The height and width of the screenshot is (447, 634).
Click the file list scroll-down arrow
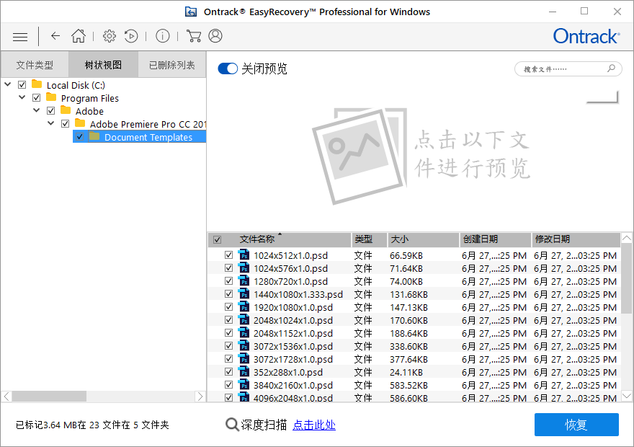(626, 396)
